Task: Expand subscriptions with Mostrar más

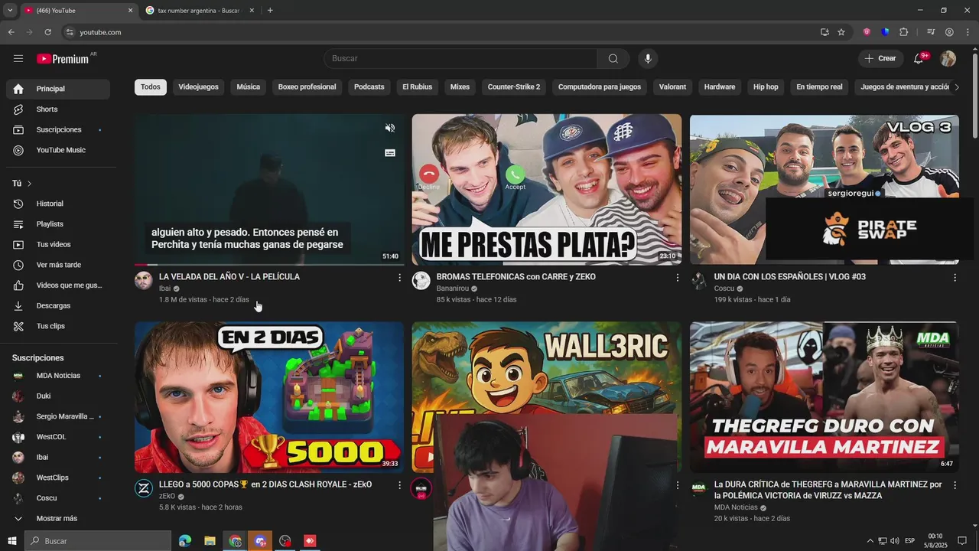Action: tap(58, 518)
